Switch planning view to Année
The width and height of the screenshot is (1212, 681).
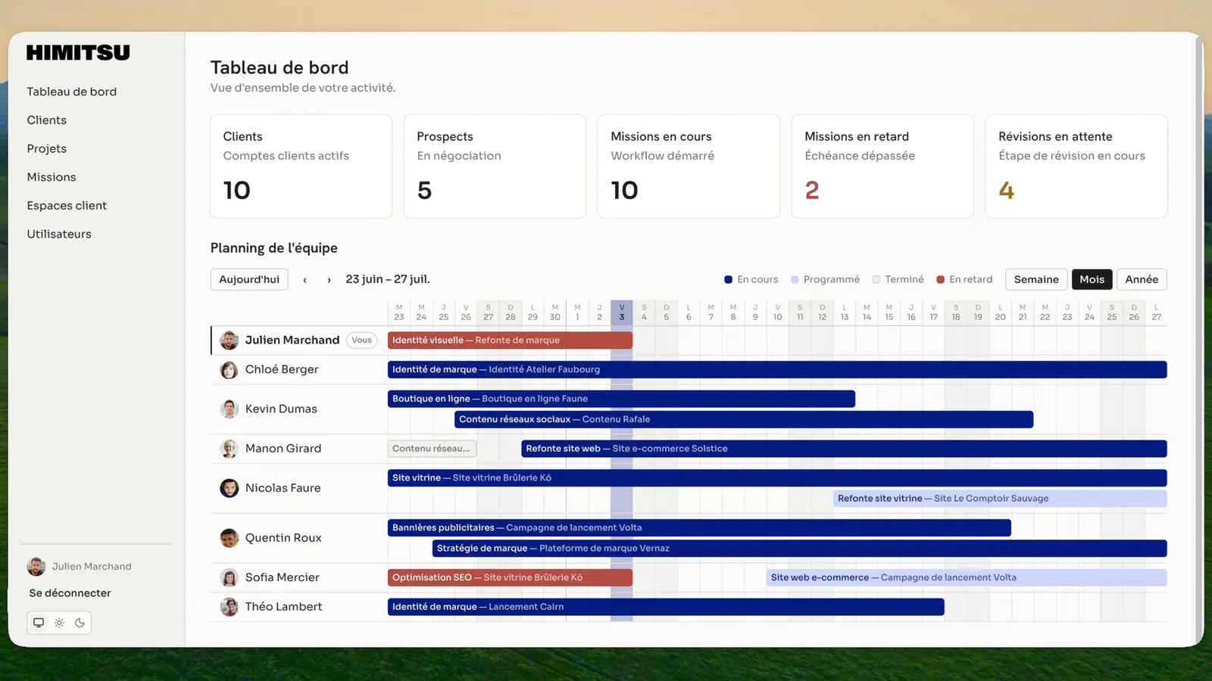[1142, 279]
